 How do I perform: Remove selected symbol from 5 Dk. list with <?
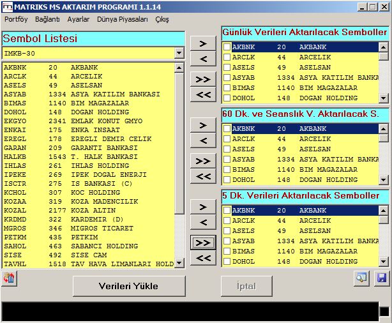pos(203,222)
